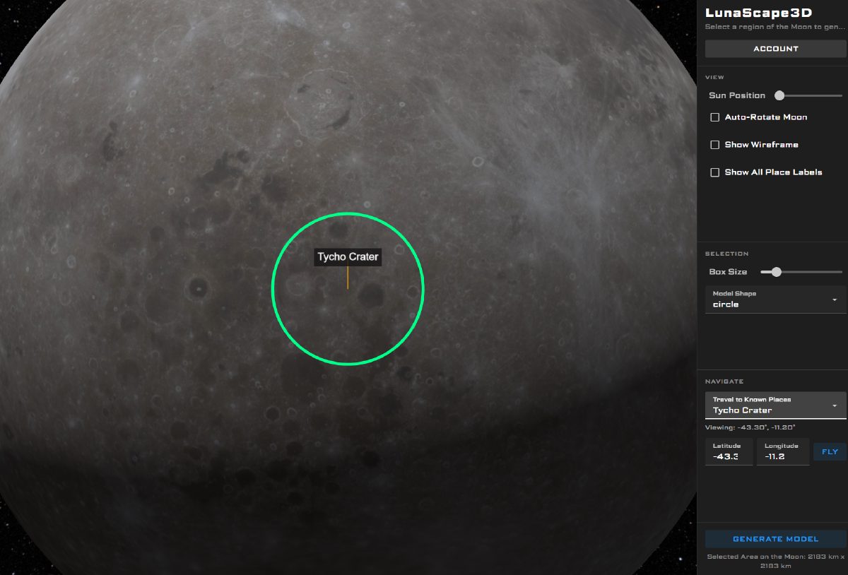Enable the Auto-Rotate Moon checkbox

pyautogui.click(x=715, y=117)
